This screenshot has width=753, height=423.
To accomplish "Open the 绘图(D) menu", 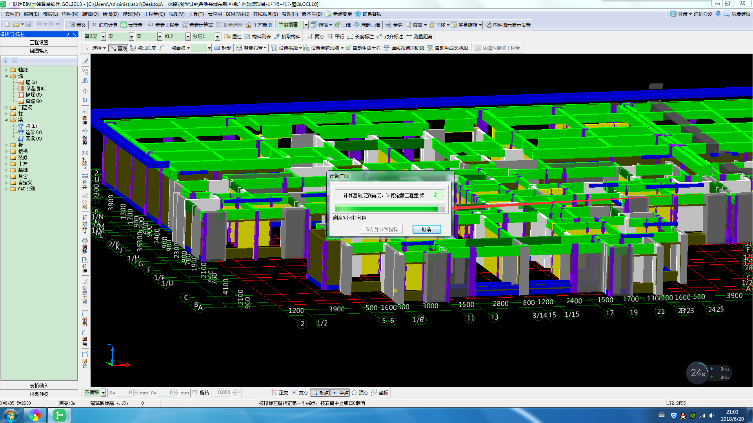I will tap(110, 14).
